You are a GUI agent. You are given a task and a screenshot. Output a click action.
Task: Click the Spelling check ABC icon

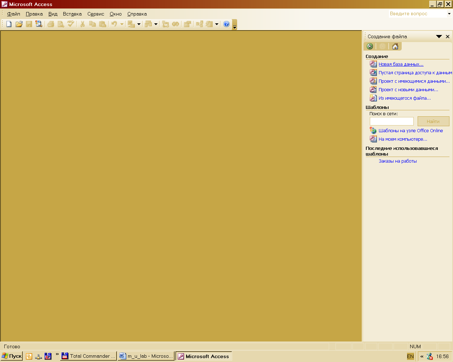point(71,24)
